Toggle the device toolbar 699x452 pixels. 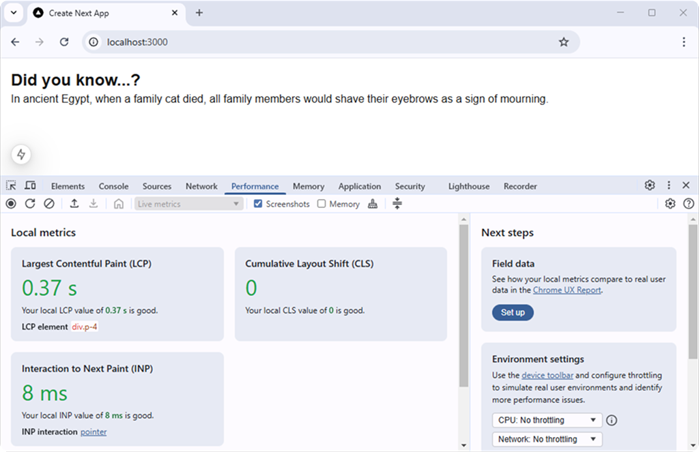tap(29, 185)
